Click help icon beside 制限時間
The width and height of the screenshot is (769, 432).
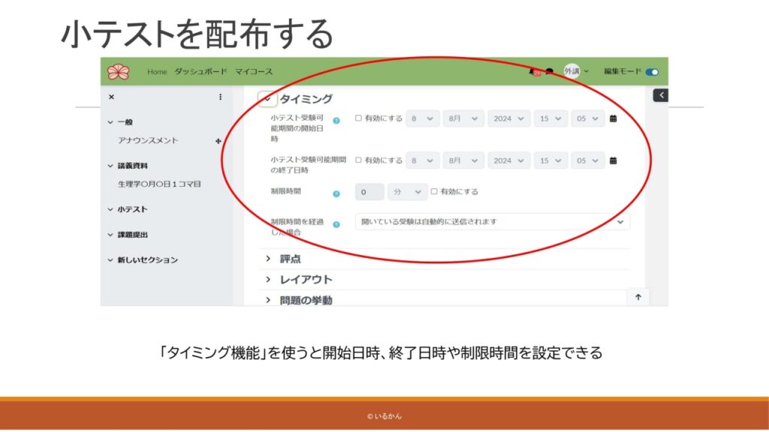(336, 193)
